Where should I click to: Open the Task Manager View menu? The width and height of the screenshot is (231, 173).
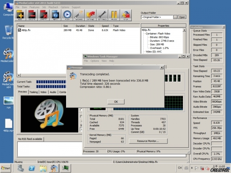click(104, 61)
